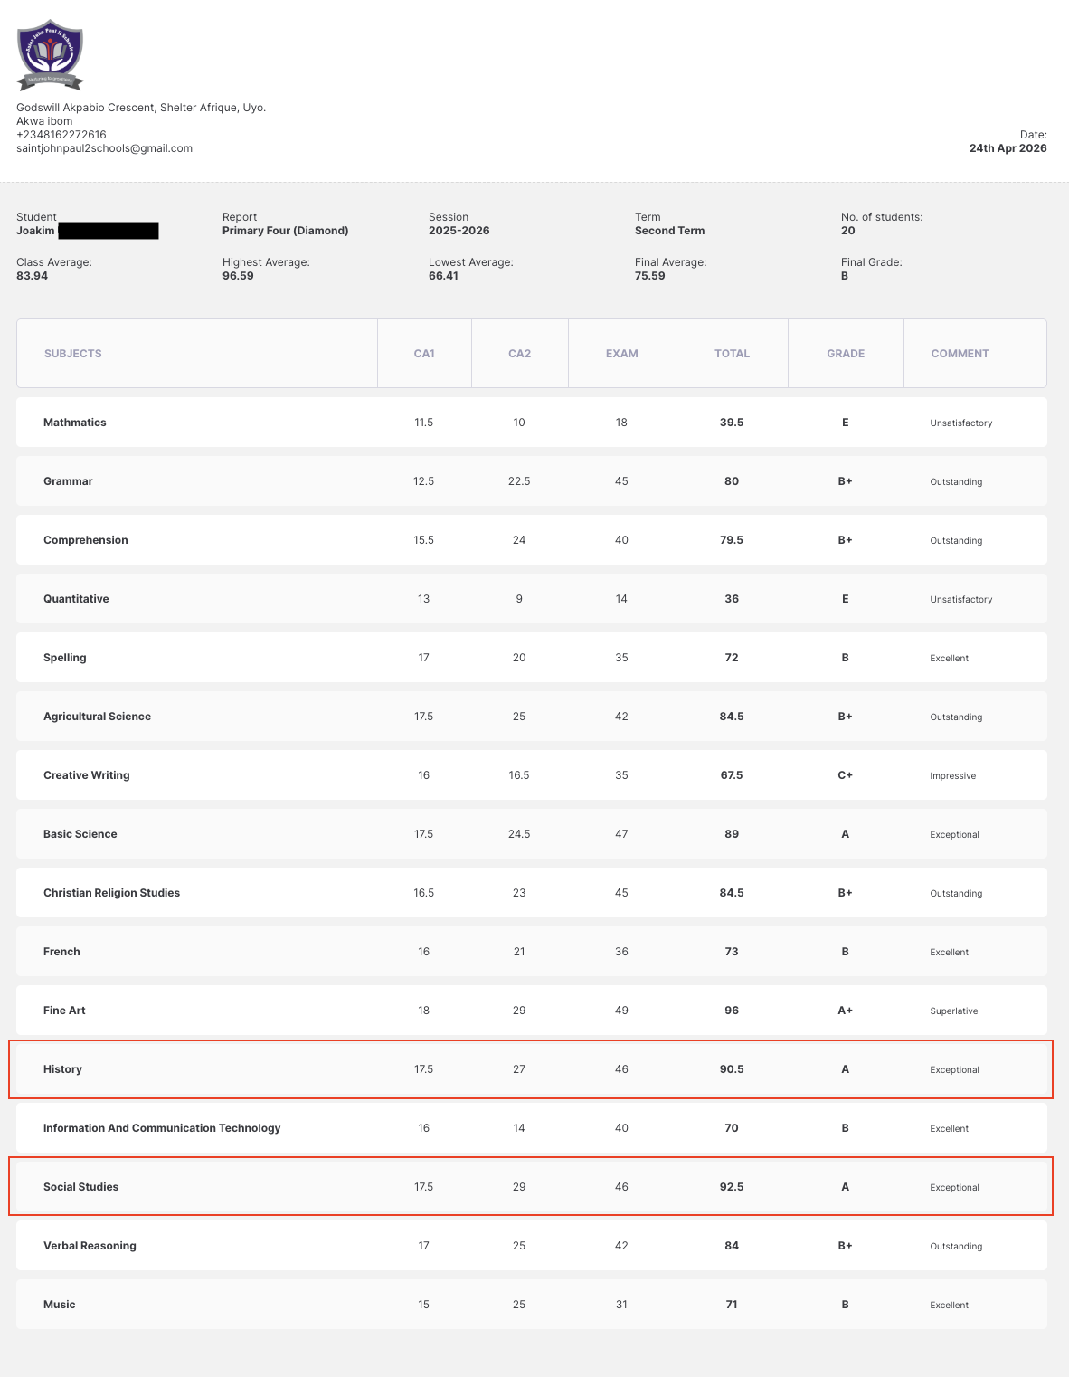Click the saintjohnpaul2schools@gmail.com email address
The width and height of the screenshot is (1069, 1377).
pos(104,148)
